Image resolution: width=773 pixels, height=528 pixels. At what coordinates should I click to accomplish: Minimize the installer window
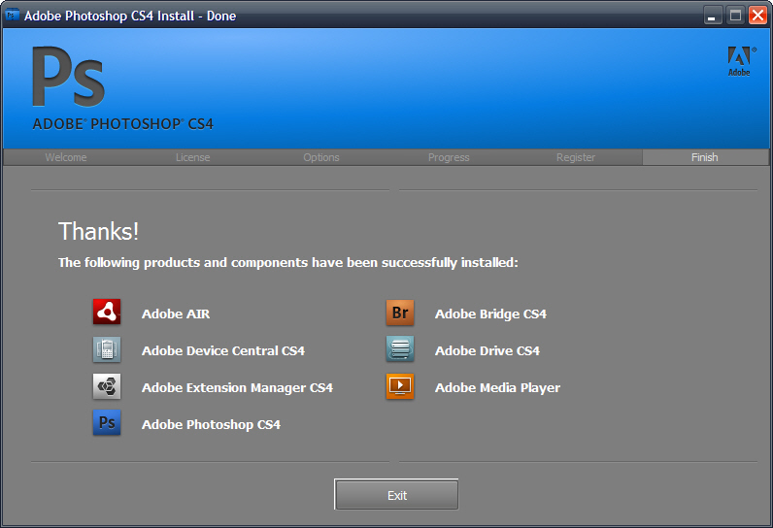(x=714, y=16)
